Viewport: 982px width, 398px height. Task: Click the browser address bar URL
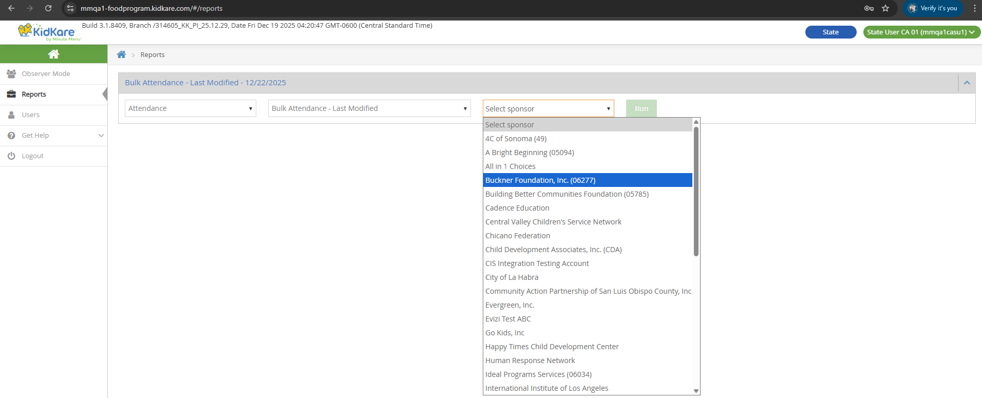[x=152, y=8]
